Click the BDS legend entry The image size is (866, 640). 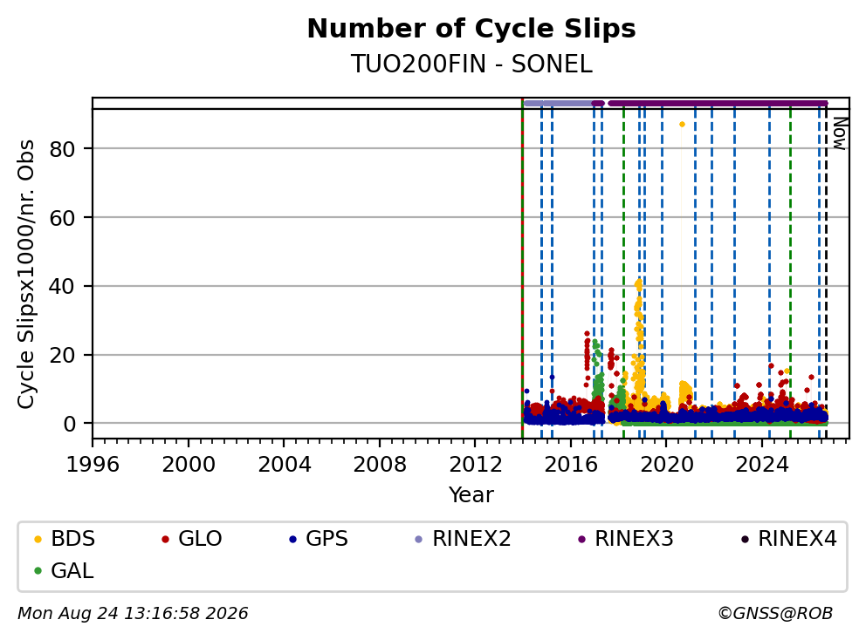pyautogui.click(x=65, y=539)
